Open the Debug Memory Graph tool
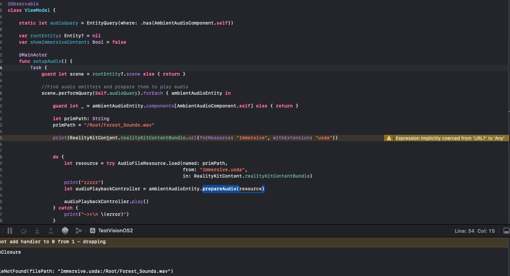 [x=79, y=230]
